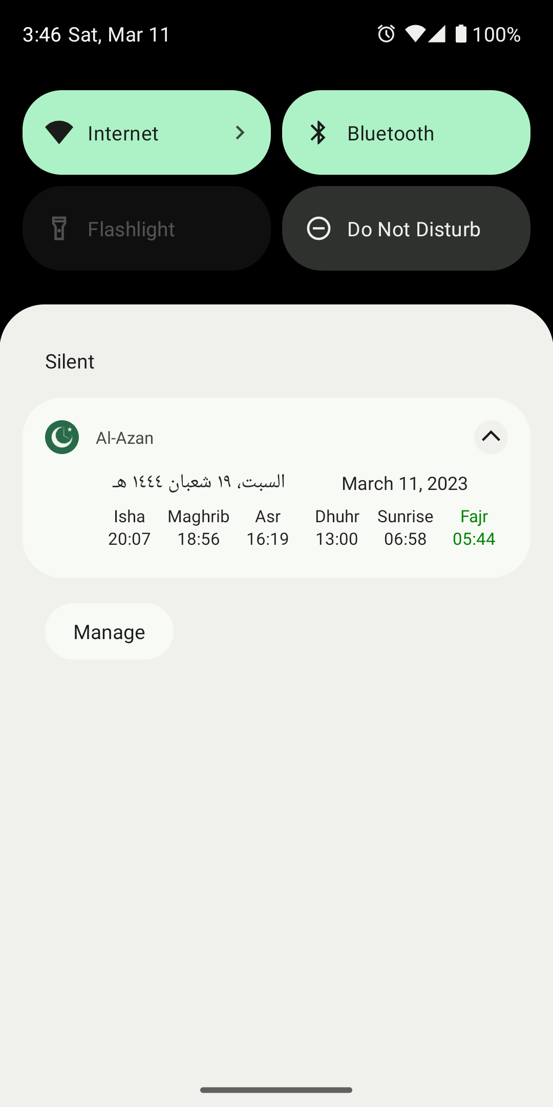Open the Internet tile label
553x1107 pixels.
pyautogui.click(x=123, y=133)
